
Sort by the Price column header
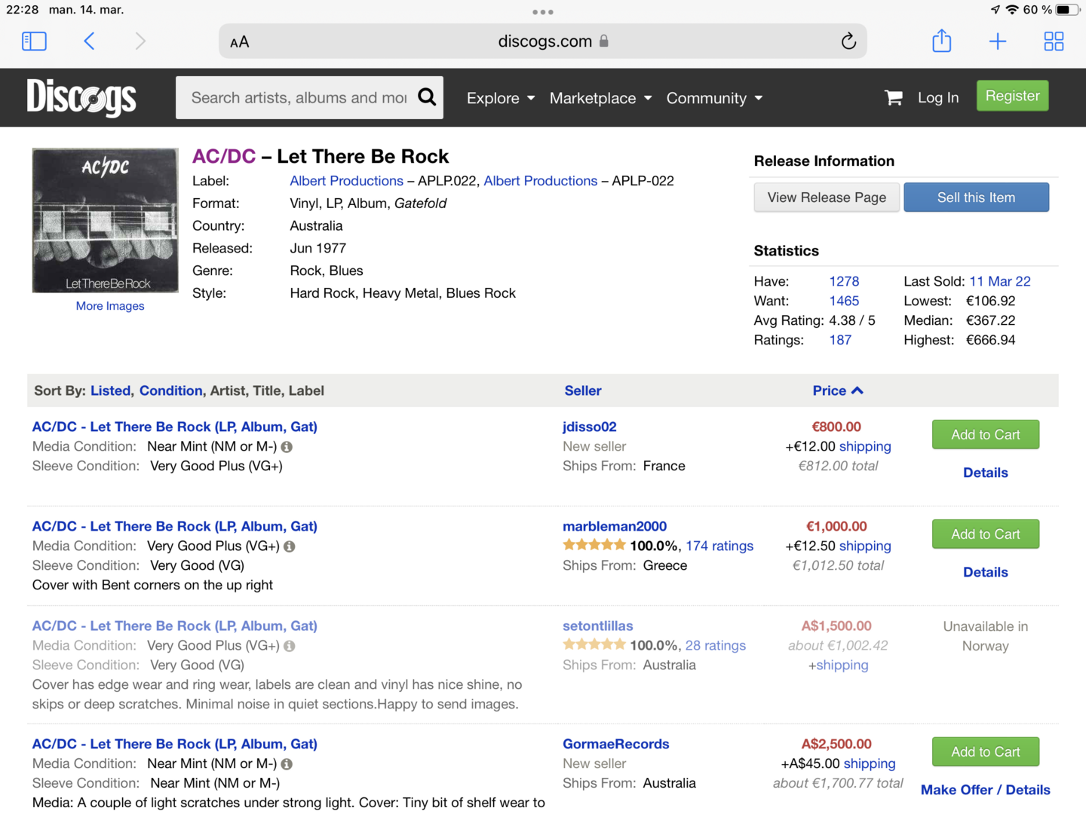pyautogui.click(x=829, y=390)
